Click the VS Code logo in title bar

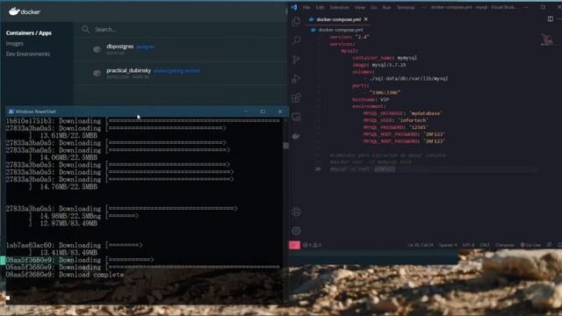[x=294, y=7]
